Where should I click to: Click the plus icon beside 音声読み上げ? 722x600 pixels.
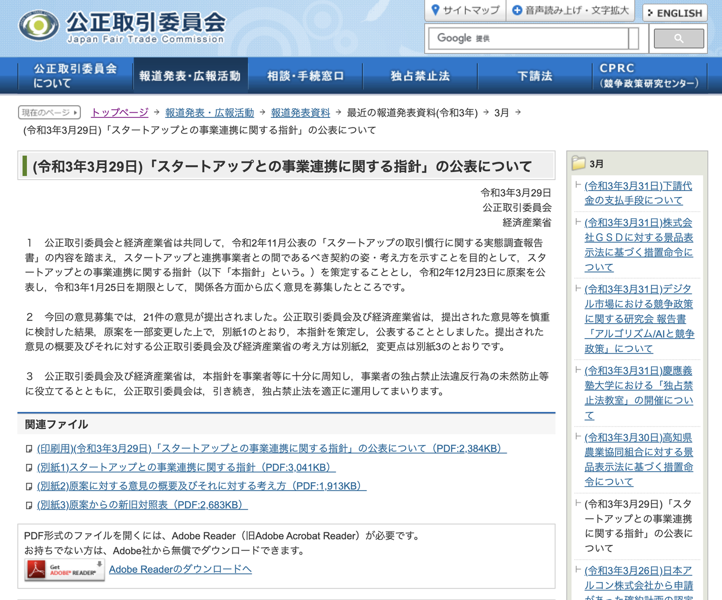(517, 10)
